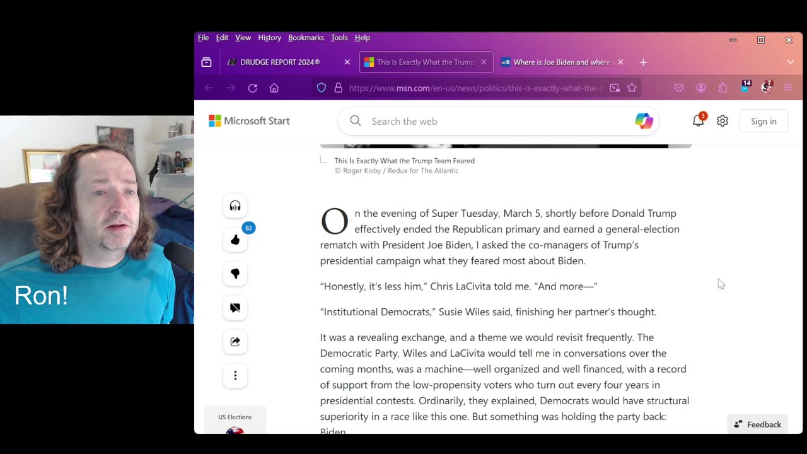The image size is (807, 454).
Task: Open the Help menu
Action: (362, 38)
